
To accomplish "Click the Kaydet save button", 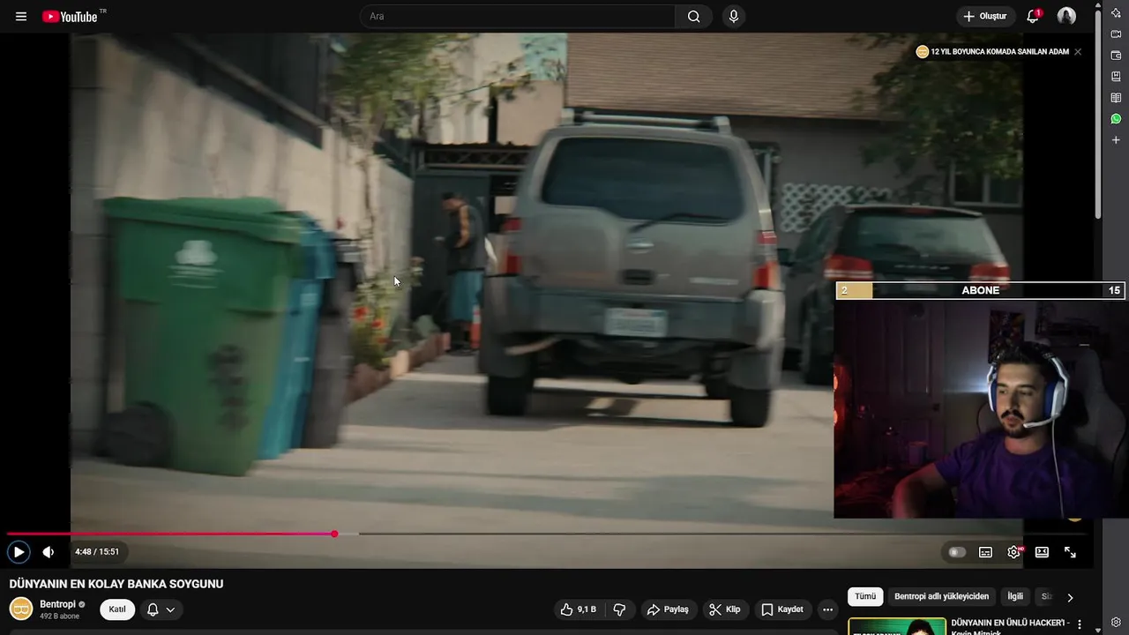I will 782,609.
